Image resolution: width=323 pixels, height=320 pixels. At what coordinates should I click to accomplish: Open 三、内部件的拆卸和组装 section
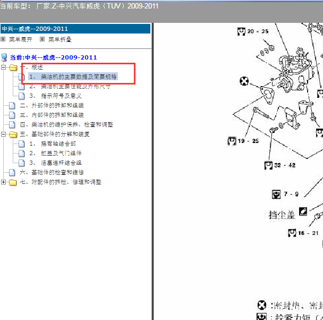click(x=52, y=115)
